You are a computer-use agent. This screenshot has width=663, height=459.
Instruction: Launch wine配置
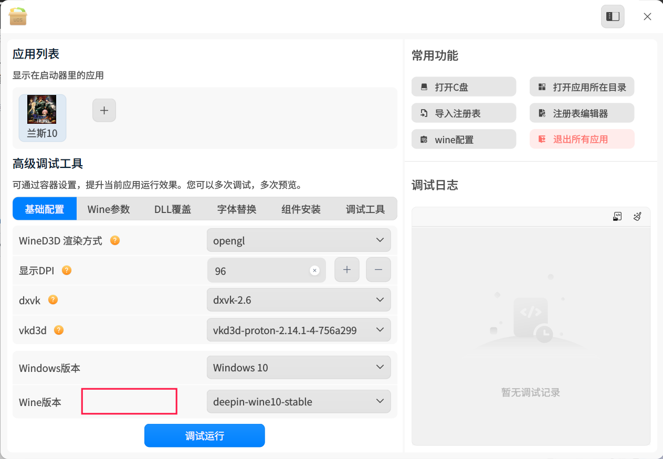coord(464,139)
